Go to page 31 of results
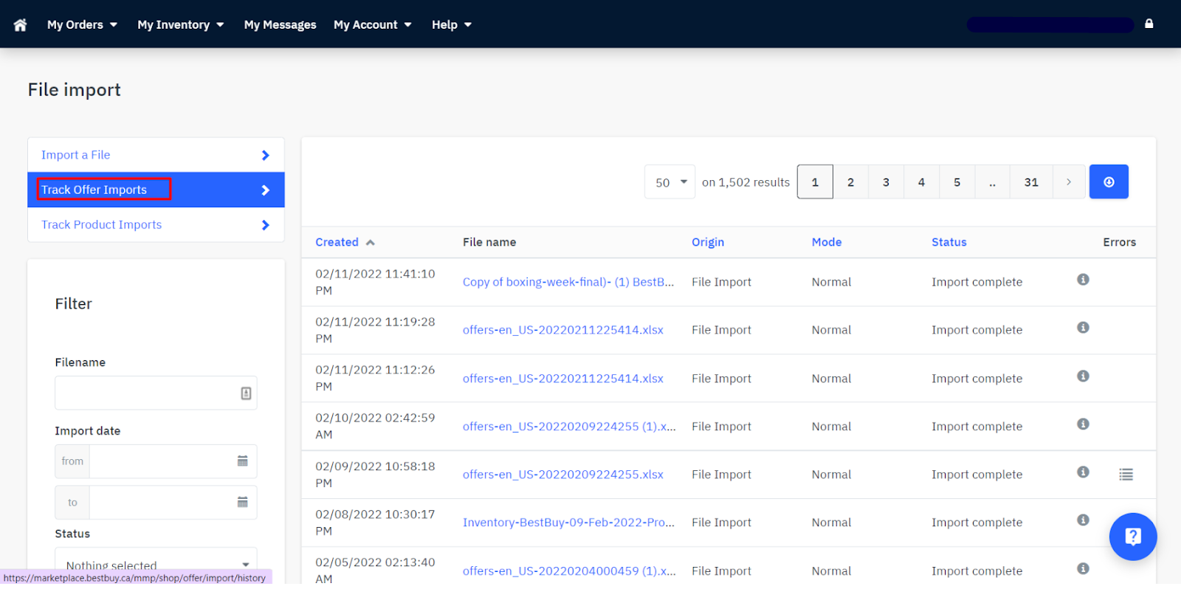Image resolution: width=1181 pixels, height=589 pixels. point(1031,182)
